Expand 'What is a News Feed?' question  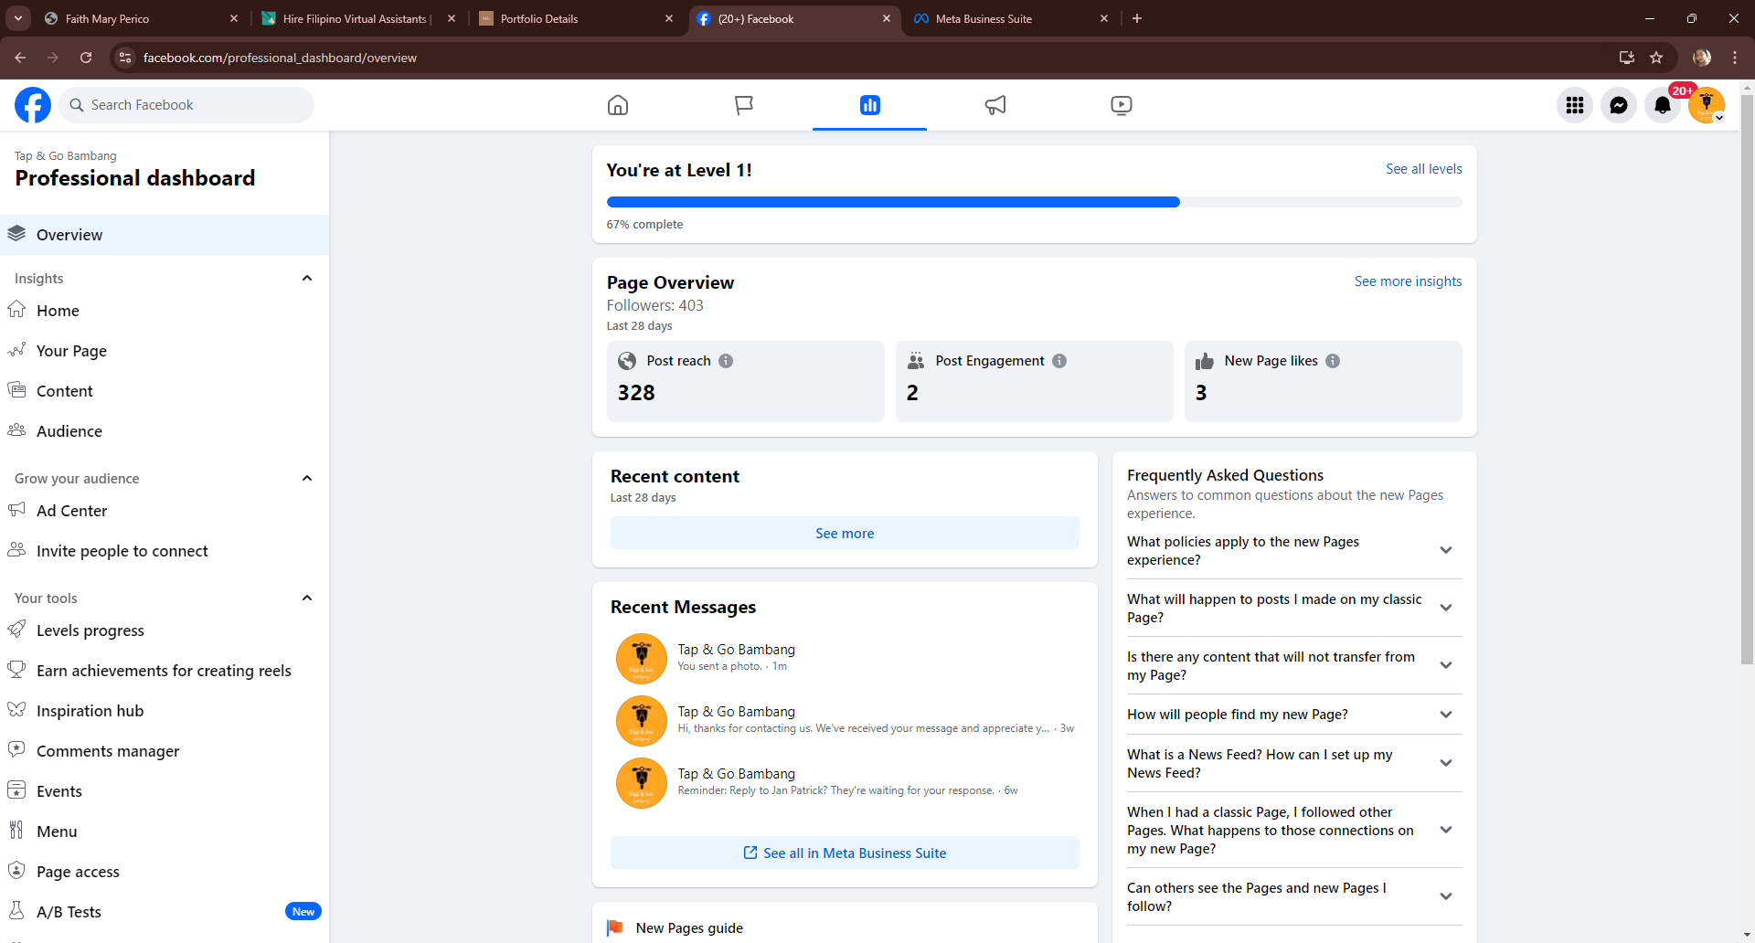[x=1446, y=763]
